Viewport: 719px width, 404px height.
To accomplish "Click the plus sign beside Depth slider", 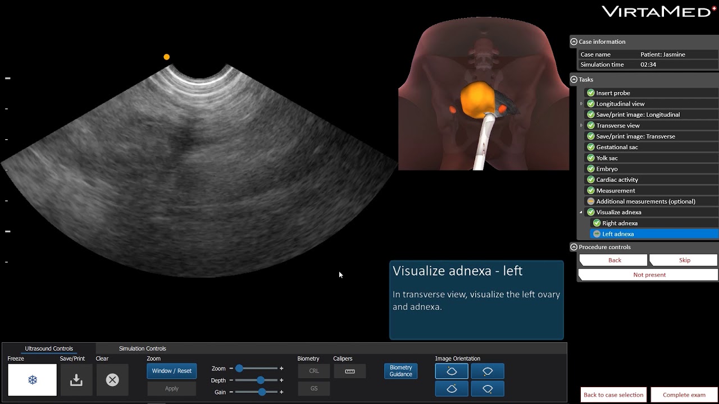I will tap(281, 380).
